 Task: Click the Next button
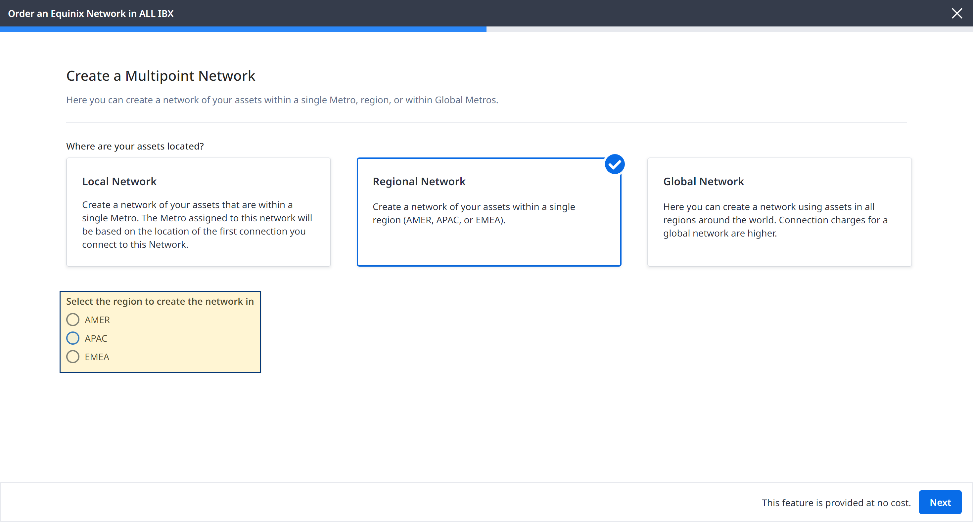coord(940,502)
